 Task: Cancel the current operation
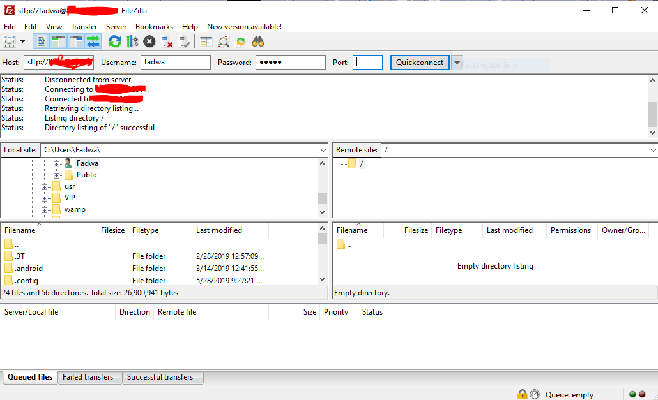[x=149, y=41]
